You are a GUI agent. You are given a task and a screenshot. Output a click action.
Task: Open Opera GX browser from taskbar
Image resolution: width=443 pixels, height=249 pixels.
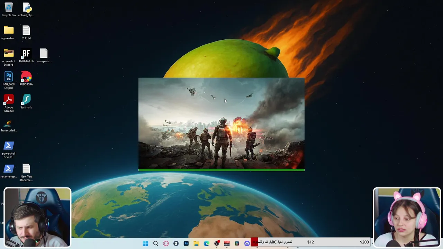166,243
